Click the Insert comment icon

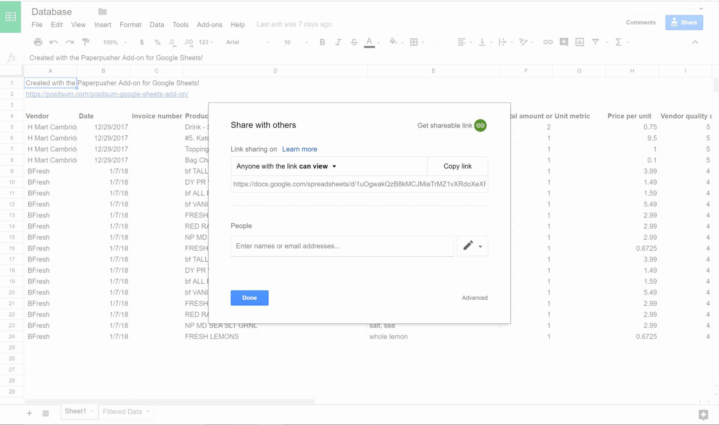(564, 42)
